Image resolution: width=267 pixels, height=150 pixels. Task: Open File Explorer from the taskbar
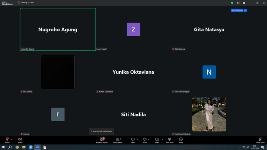[24, 147]
